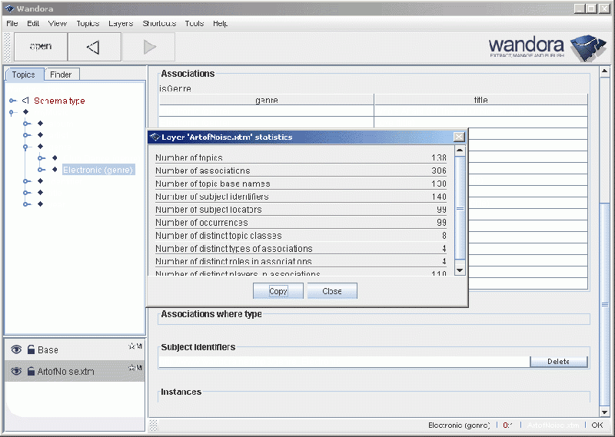Screen dimensions: 615x437
Task: Click the forward navigation arrow button
Action: point(148,48)
